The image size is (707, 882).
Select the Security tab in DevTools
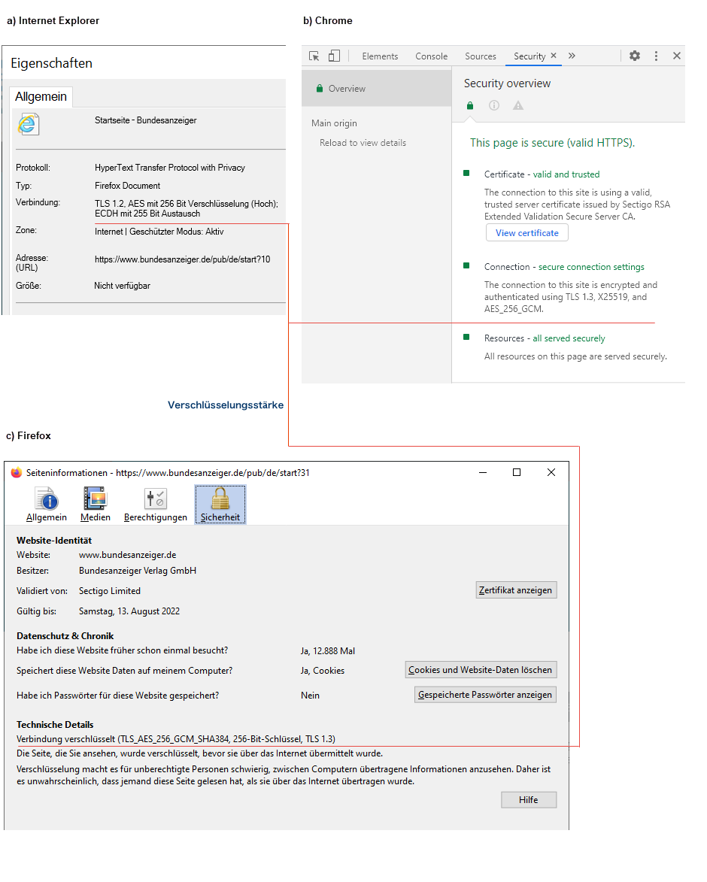[529, 56]
